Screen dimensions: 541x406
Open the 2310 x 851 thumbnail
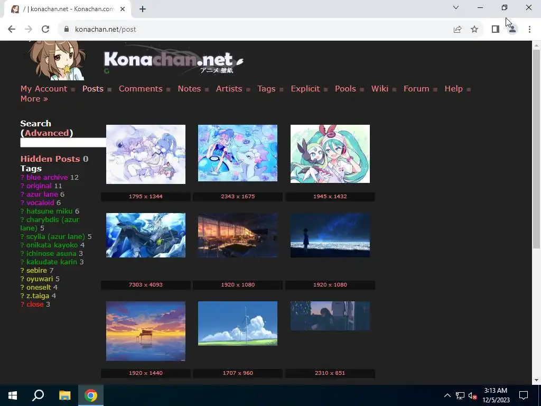(x=330, y=316)
